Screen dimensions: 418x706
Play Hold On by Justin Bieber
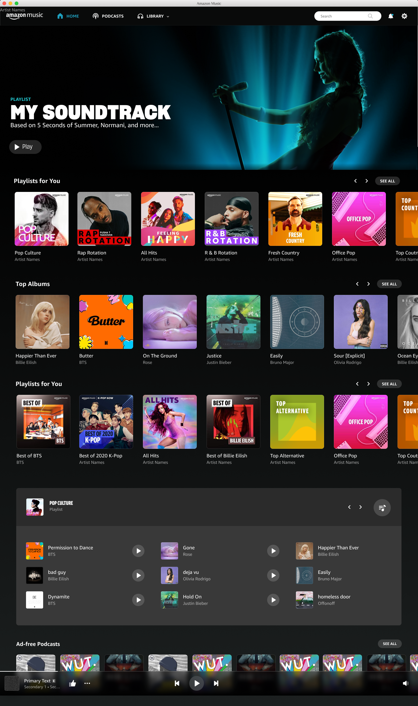273,600
